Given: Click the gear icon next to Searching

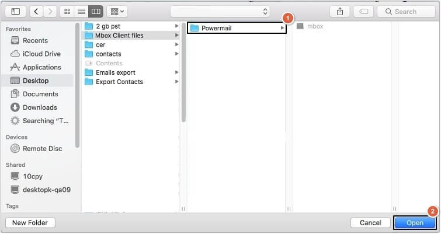Looking at the screenshot, I should (x=15, y=121).
